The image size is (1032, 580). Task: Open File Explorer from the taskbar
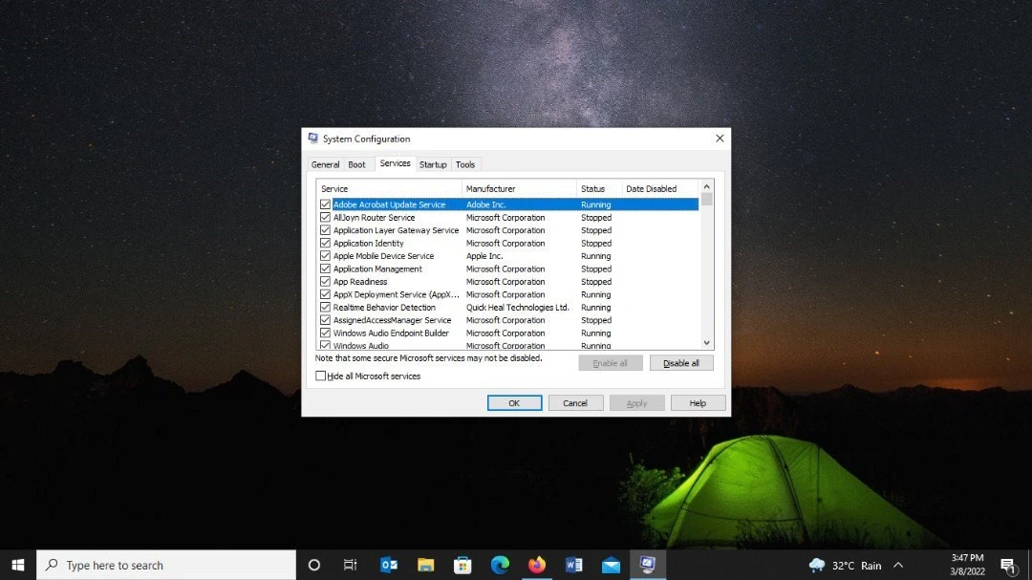point(426,565)
